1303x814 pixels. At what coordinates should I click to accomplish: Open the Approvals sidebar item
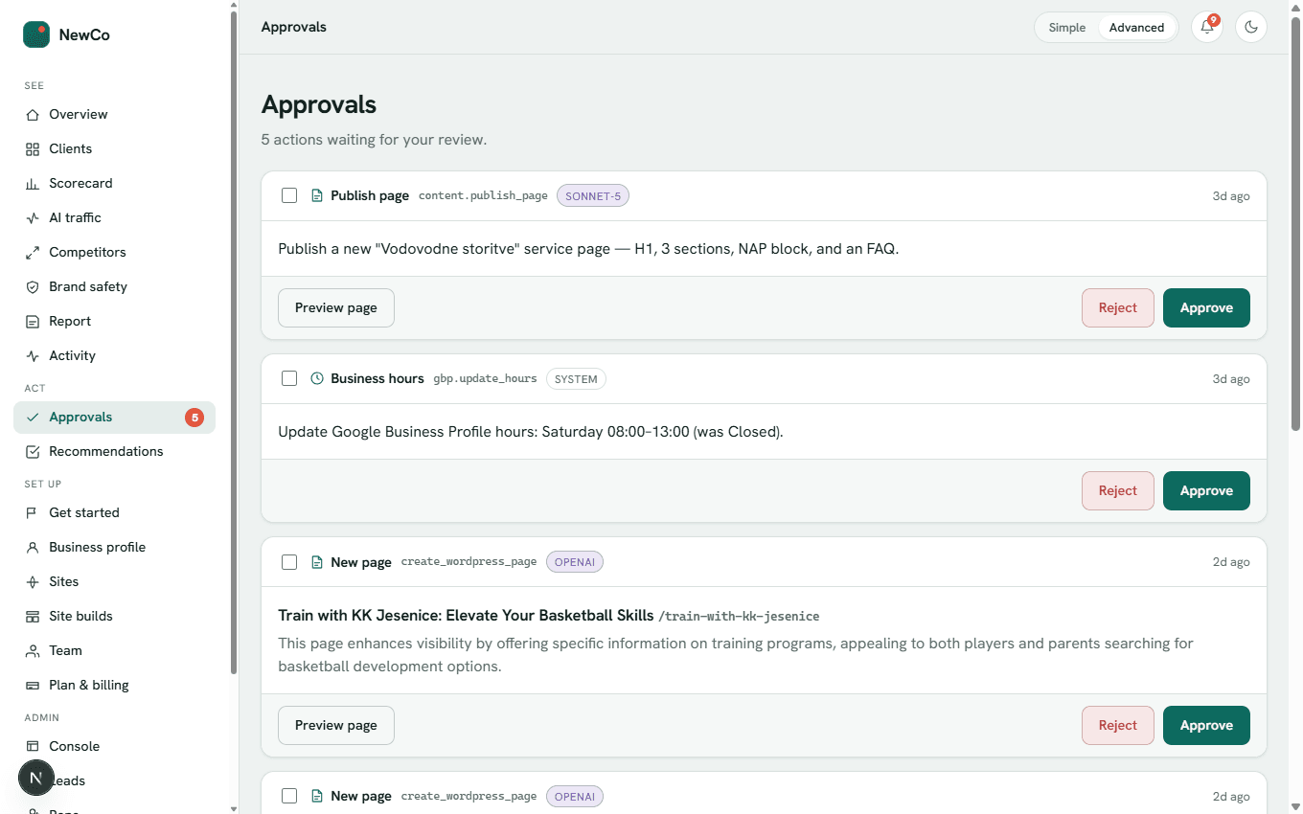(114, 417)
